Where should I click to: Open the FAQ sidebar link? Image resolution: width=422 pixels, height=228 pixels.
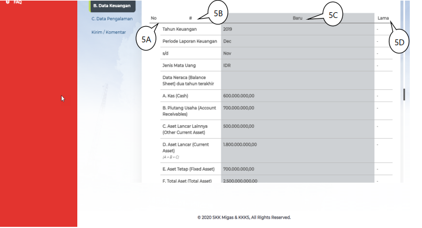click(x=17, y=2)
